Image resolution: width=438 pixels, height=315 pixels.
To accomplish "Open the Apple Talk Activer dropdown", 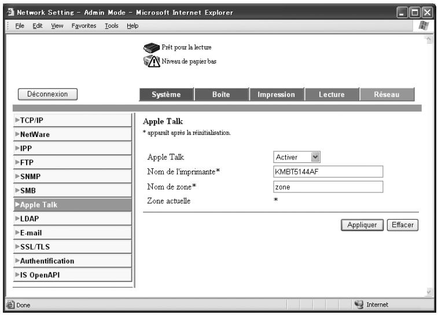I will click(297, 157).
